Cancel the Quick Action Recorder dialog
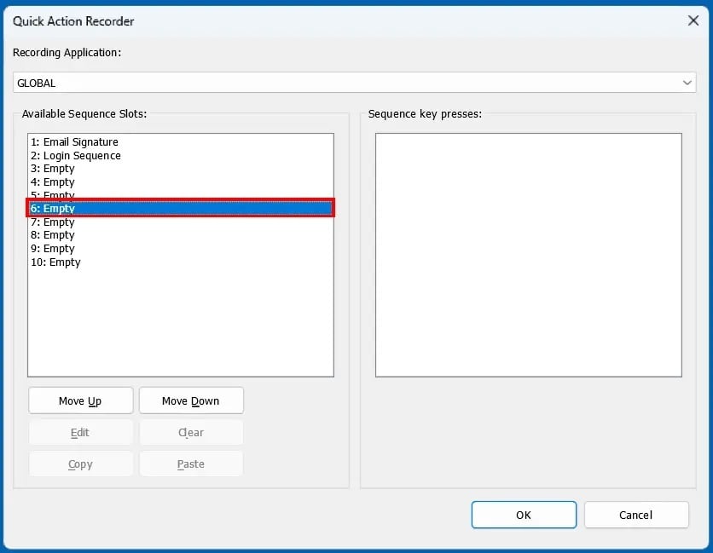 click(x=636, y=515)
